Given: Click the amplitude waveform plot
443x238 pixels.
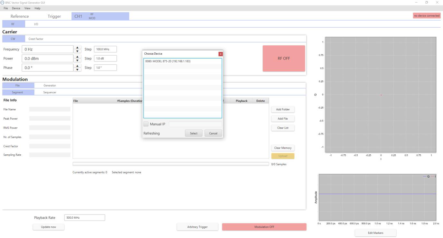Looking at the screenshot, I should pyautogui.click(x=377, y=197).
